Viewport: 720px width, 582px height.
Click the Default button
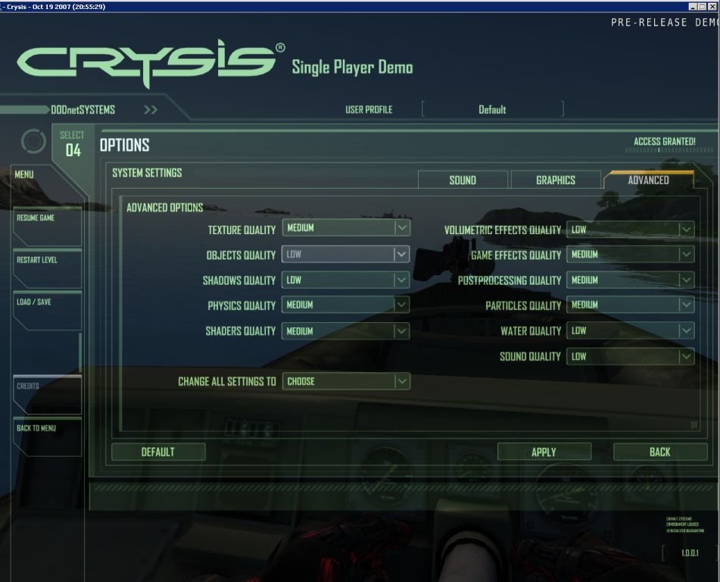click(x=158, y=452)
